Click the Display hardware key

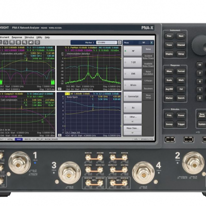point(169,54)
